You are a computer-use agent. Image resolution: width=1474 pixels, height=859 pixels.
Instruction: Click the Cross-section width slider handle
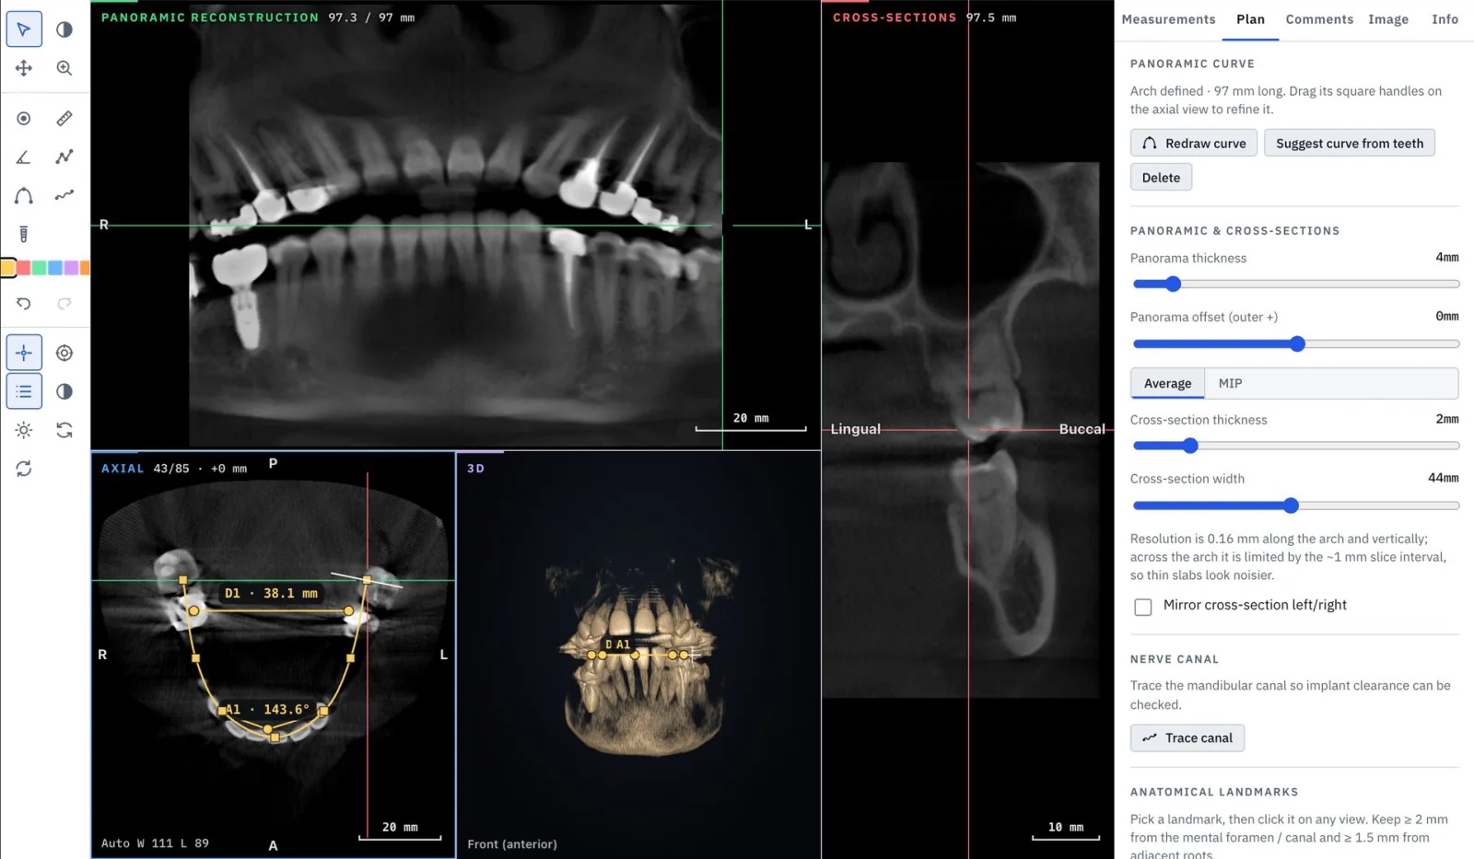point(1291,505)
